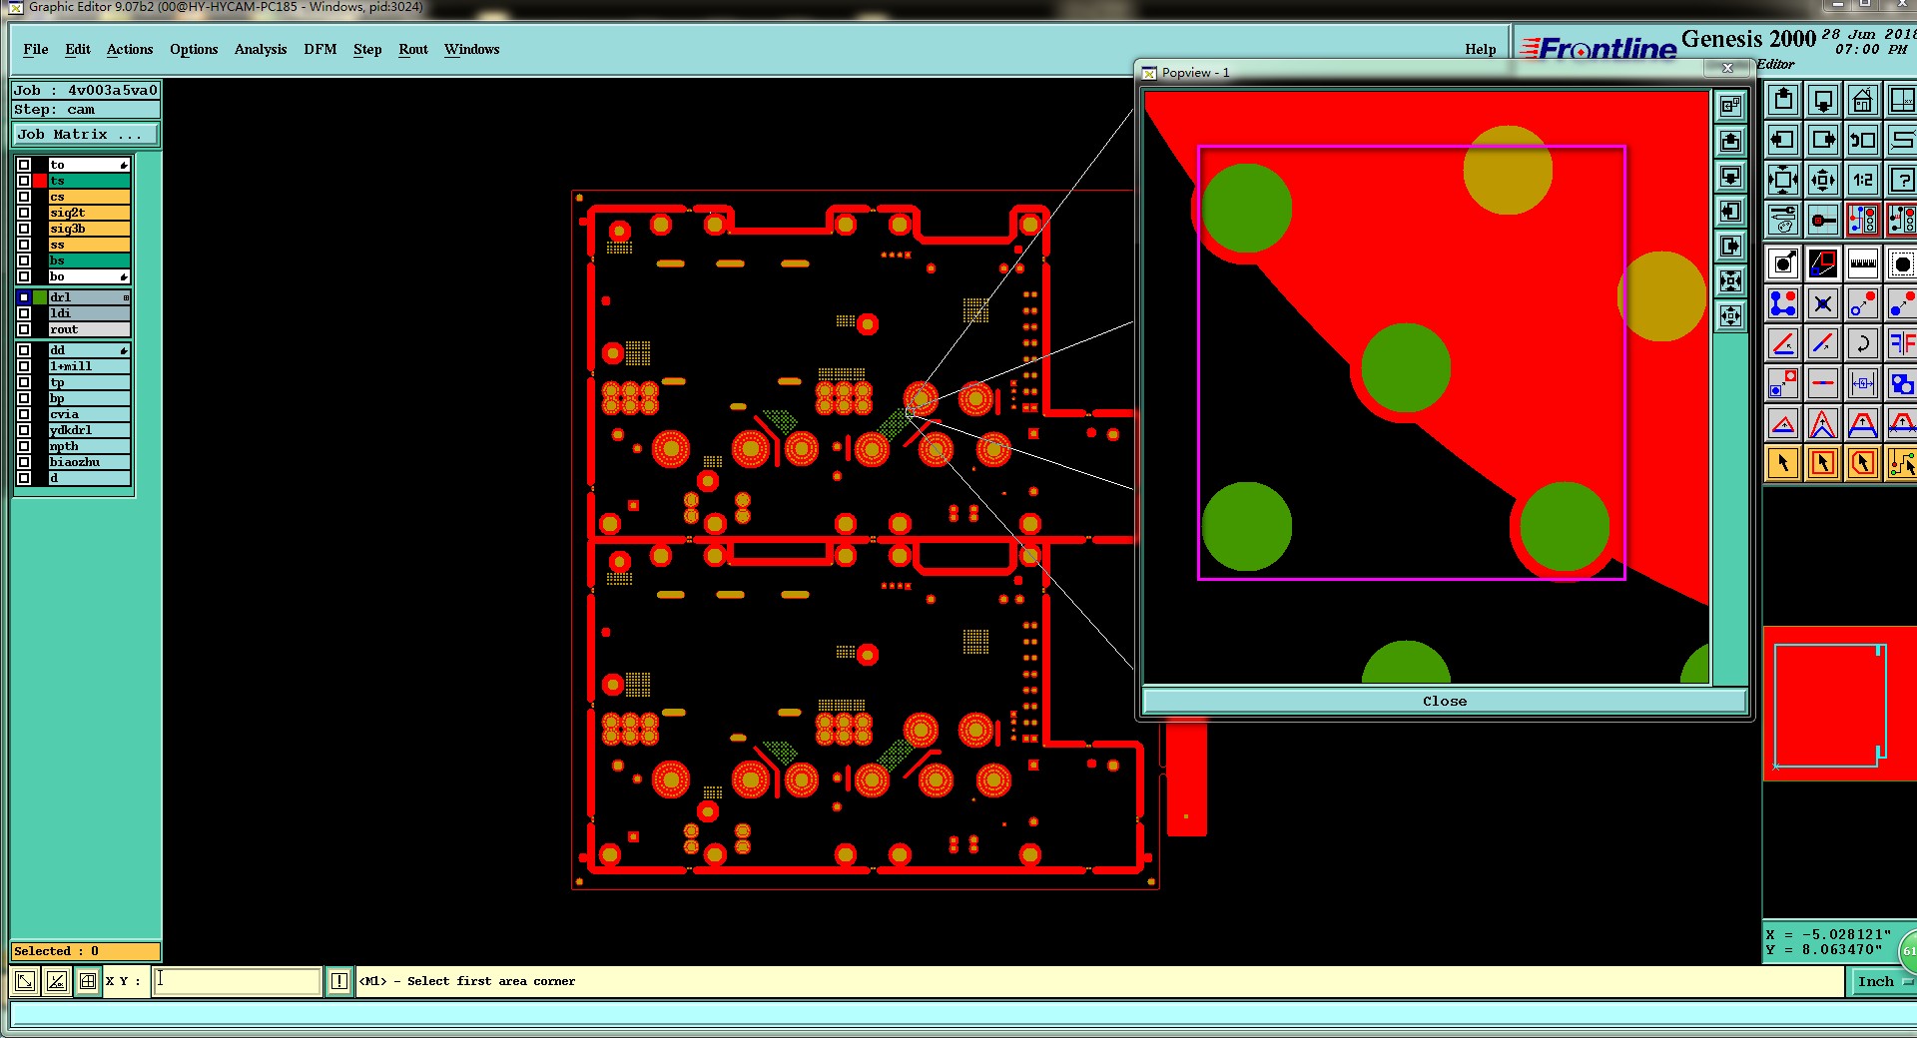
Task: Click the question mark help icon
Action: click(x=1902, y=180)
